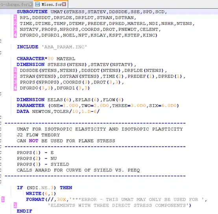
Task: Click the PROPS(3) - SYIELD comment line
Action: 43,164
